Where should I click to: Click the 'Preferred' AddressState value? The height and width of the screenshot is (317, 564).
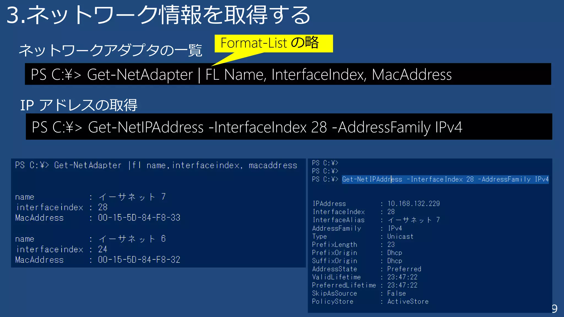tap(404, 269)
